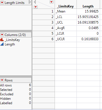Click the _Mean cell

(66, 11)
